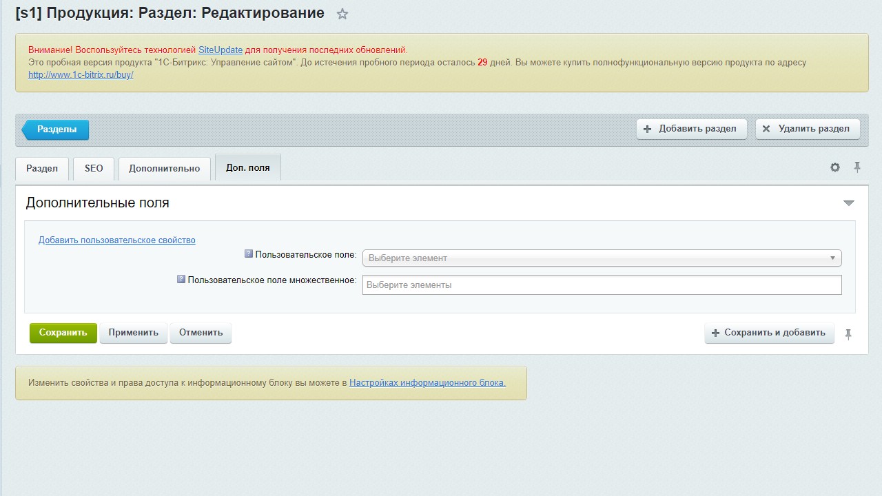Image resolution: width=882 pixels, height=496 pixels.
Task: Click the Применить button
Action: (x=134, y=333)
